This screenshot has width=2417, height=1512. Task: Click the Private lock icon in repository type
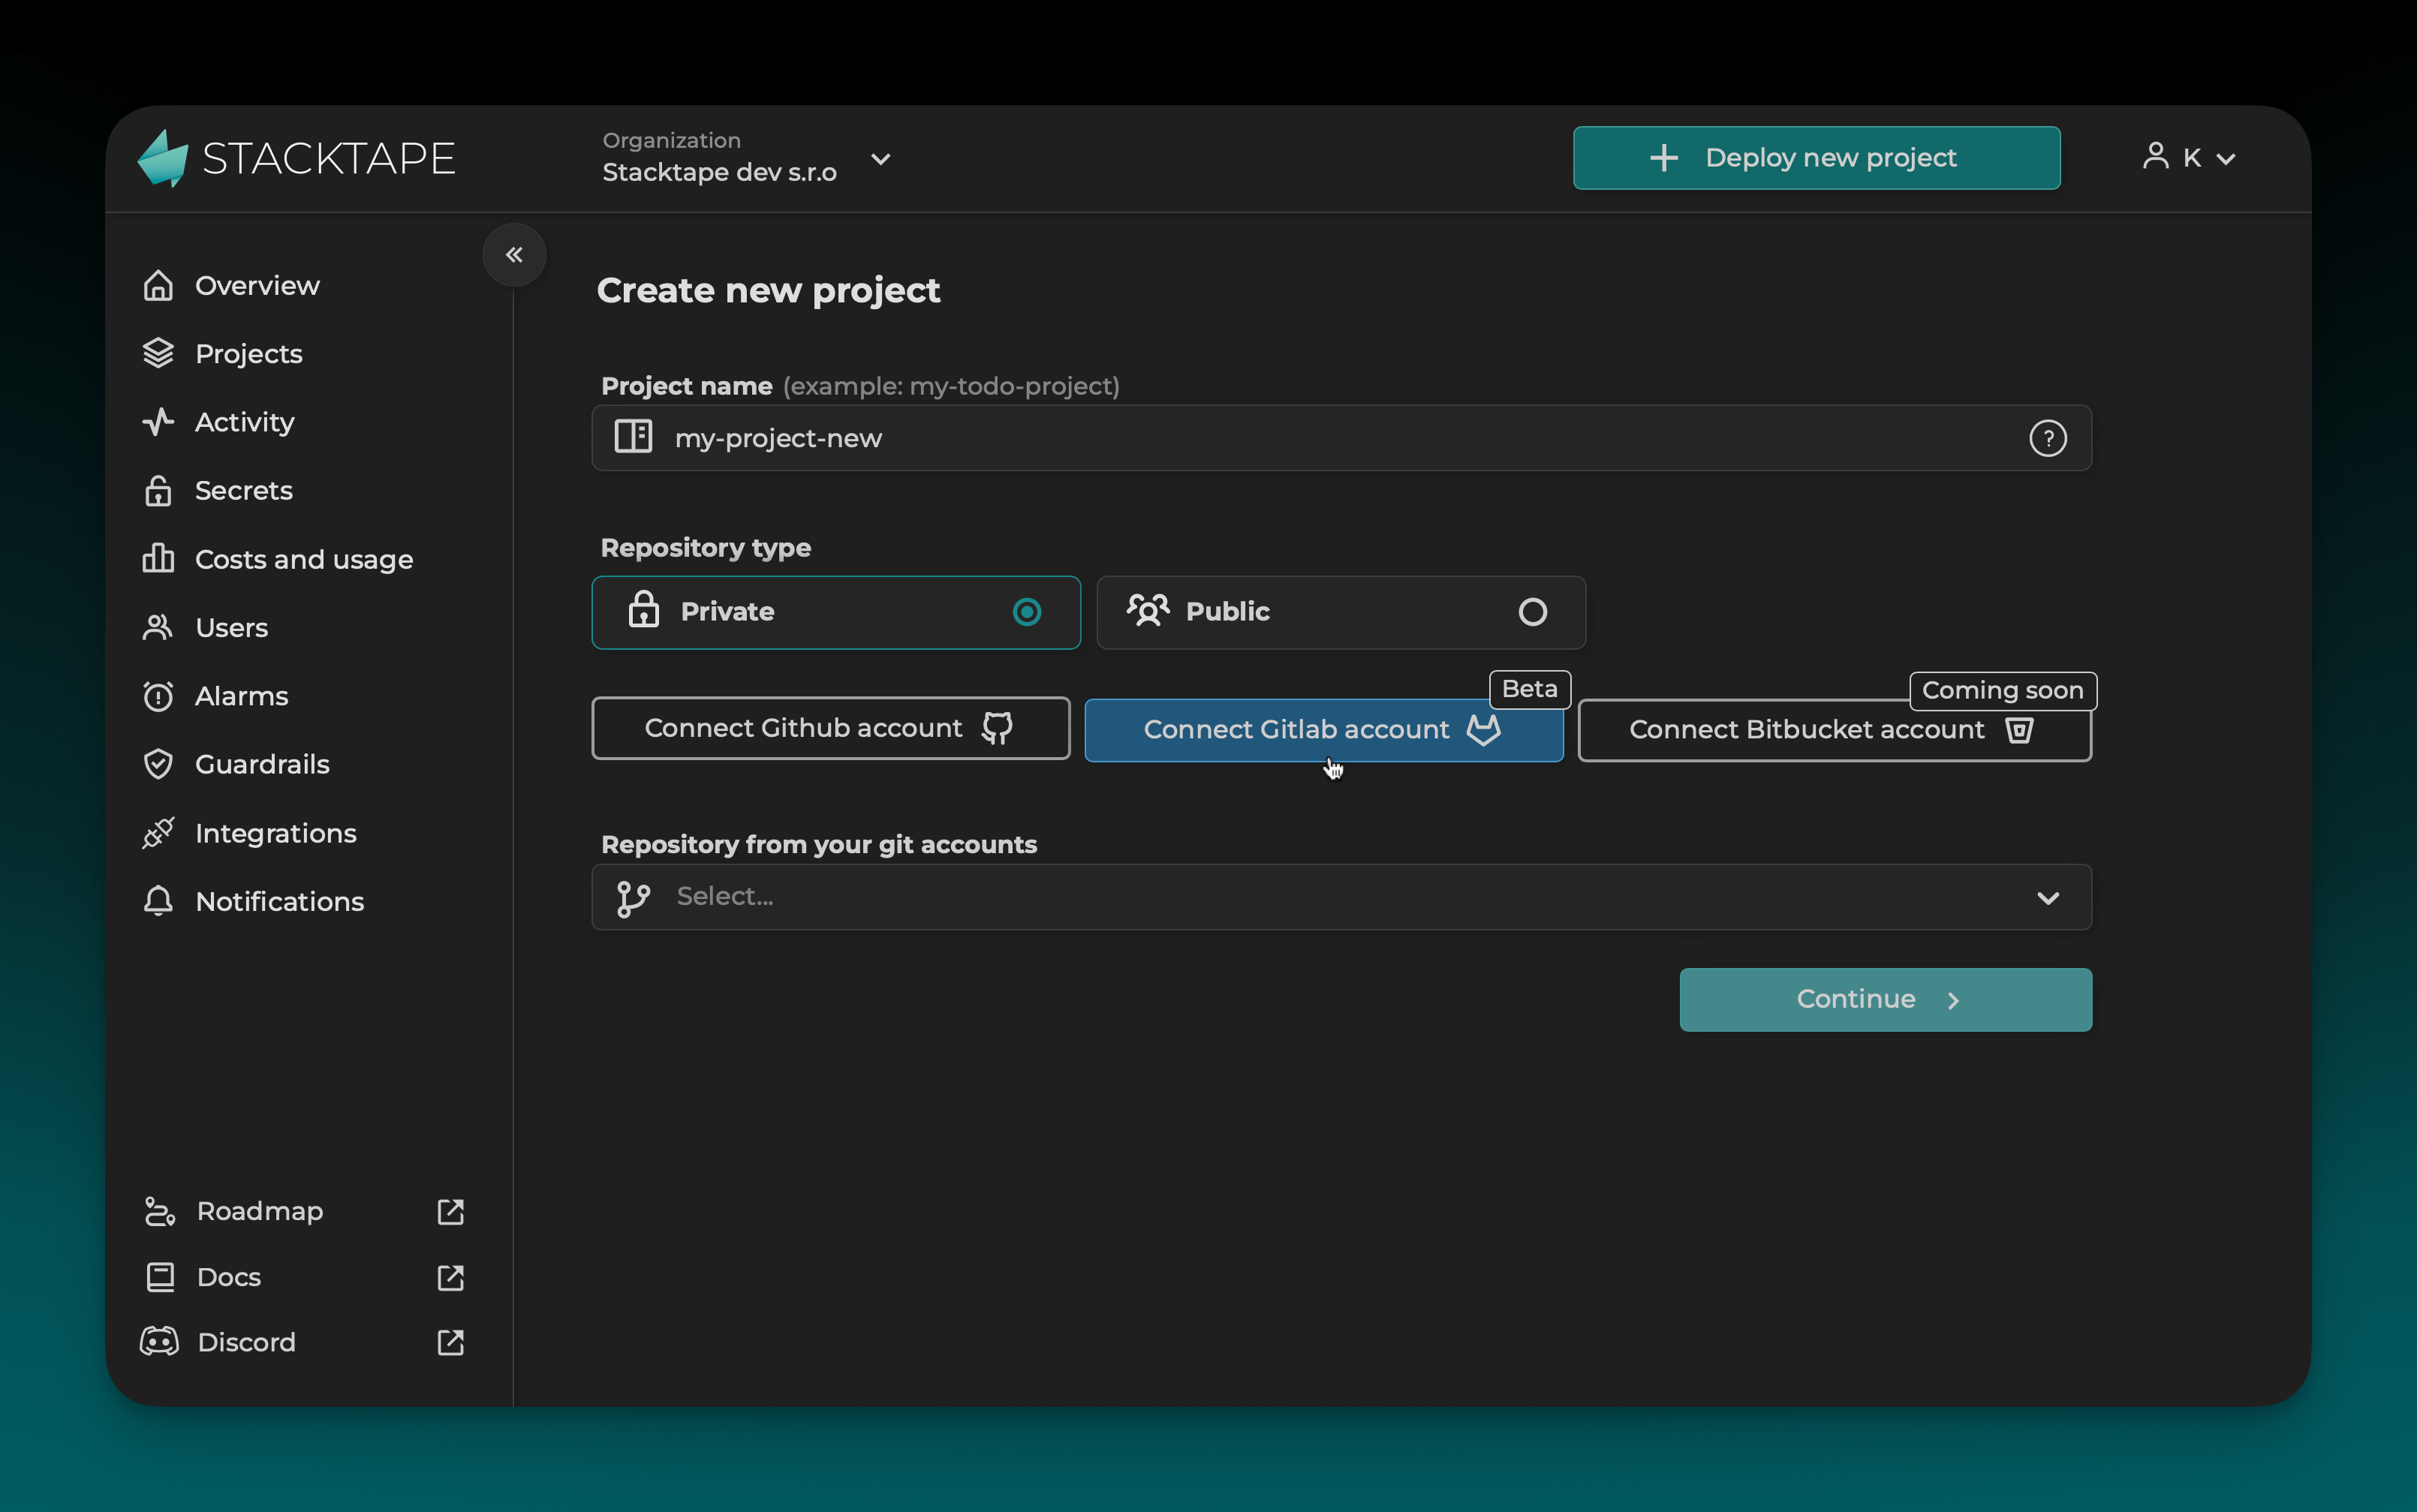[x=643, y=609]
